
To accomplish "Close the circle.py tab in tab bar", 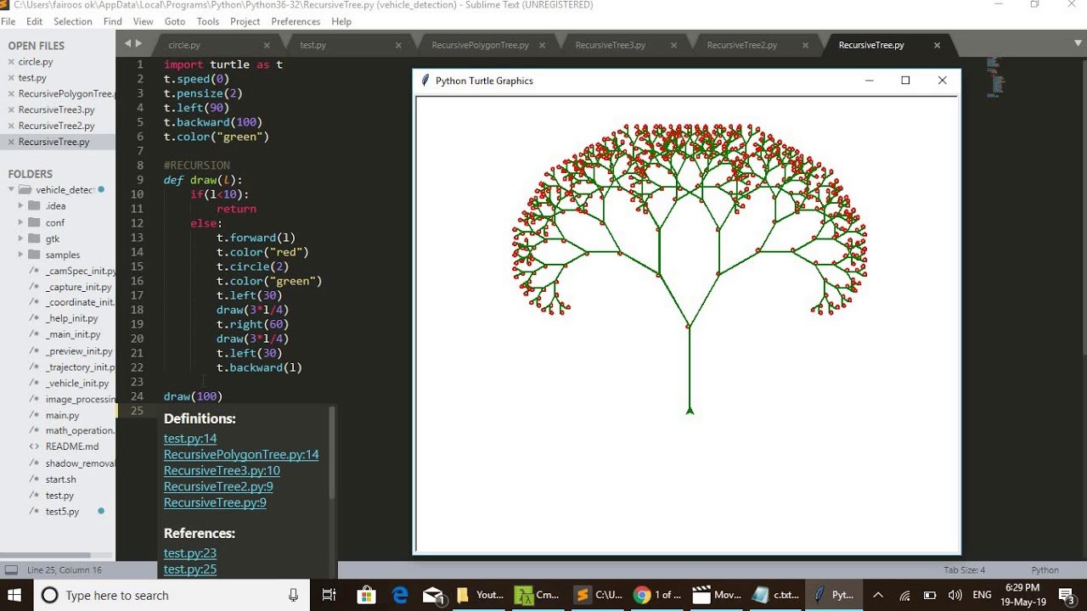I will [267, 45].
